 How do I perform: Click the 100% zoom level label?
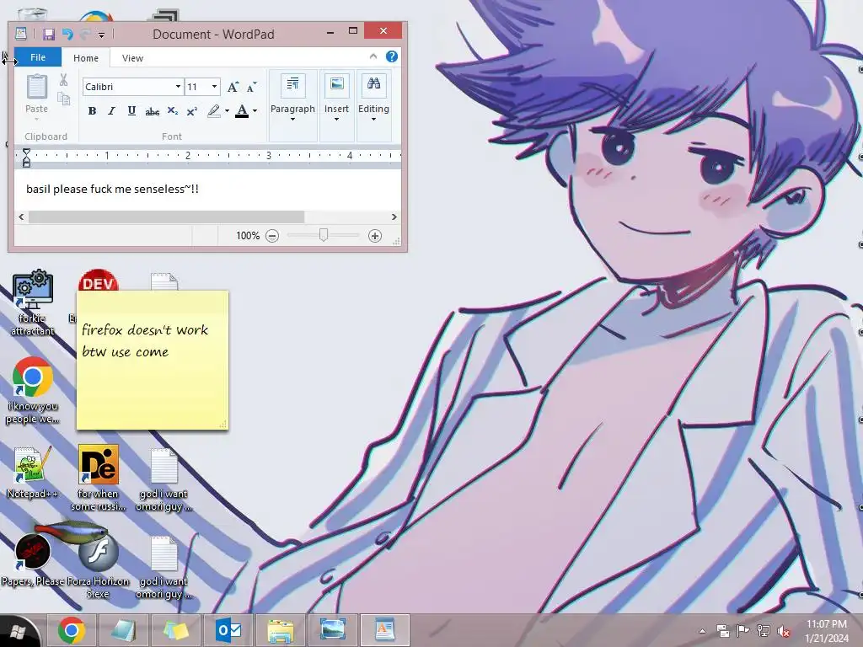pos(248,236)
